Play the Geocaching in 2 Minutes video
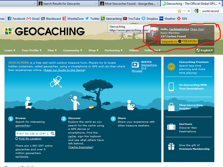 pos(135,65)
